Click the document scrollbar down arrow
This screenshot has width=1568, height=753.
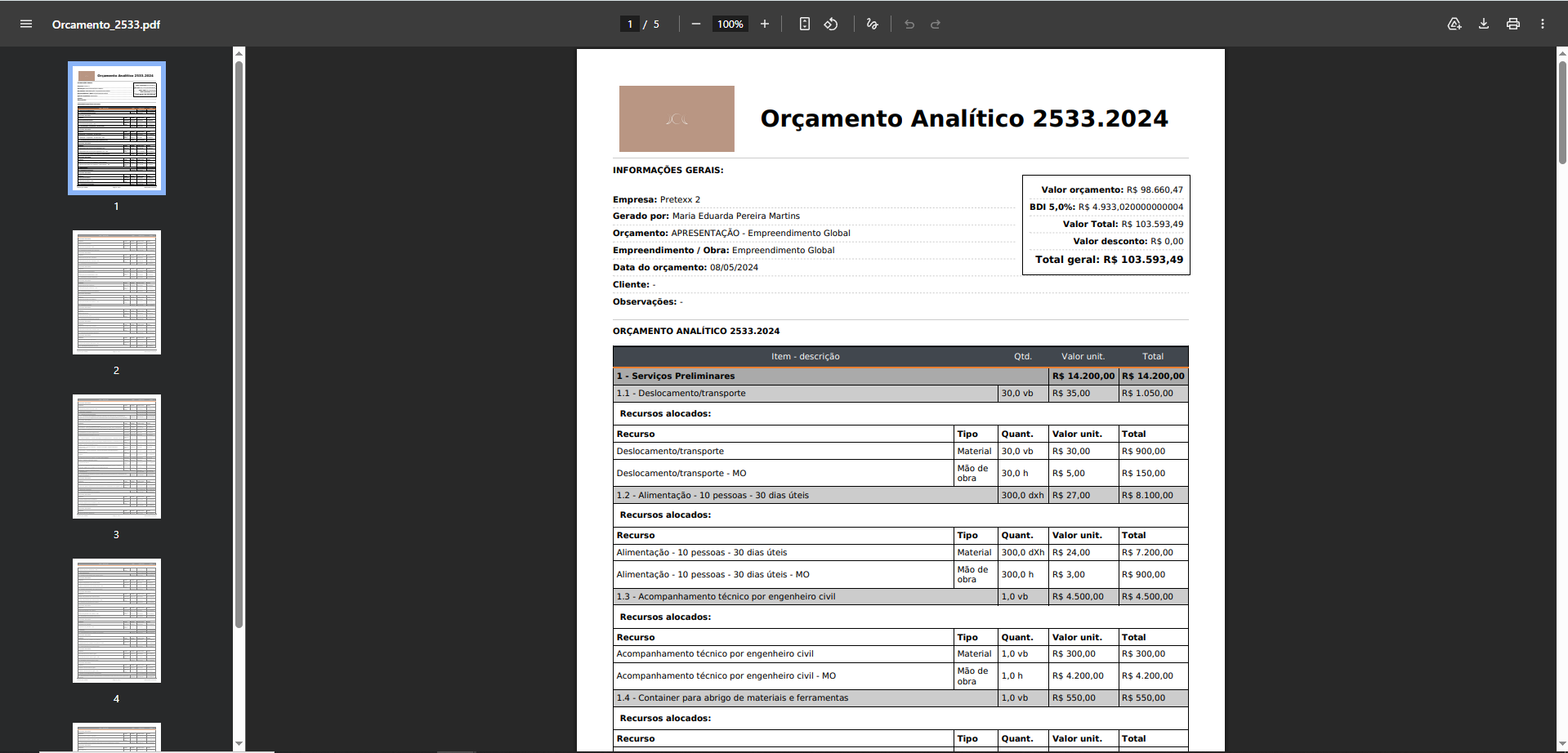pos(1562,744)
